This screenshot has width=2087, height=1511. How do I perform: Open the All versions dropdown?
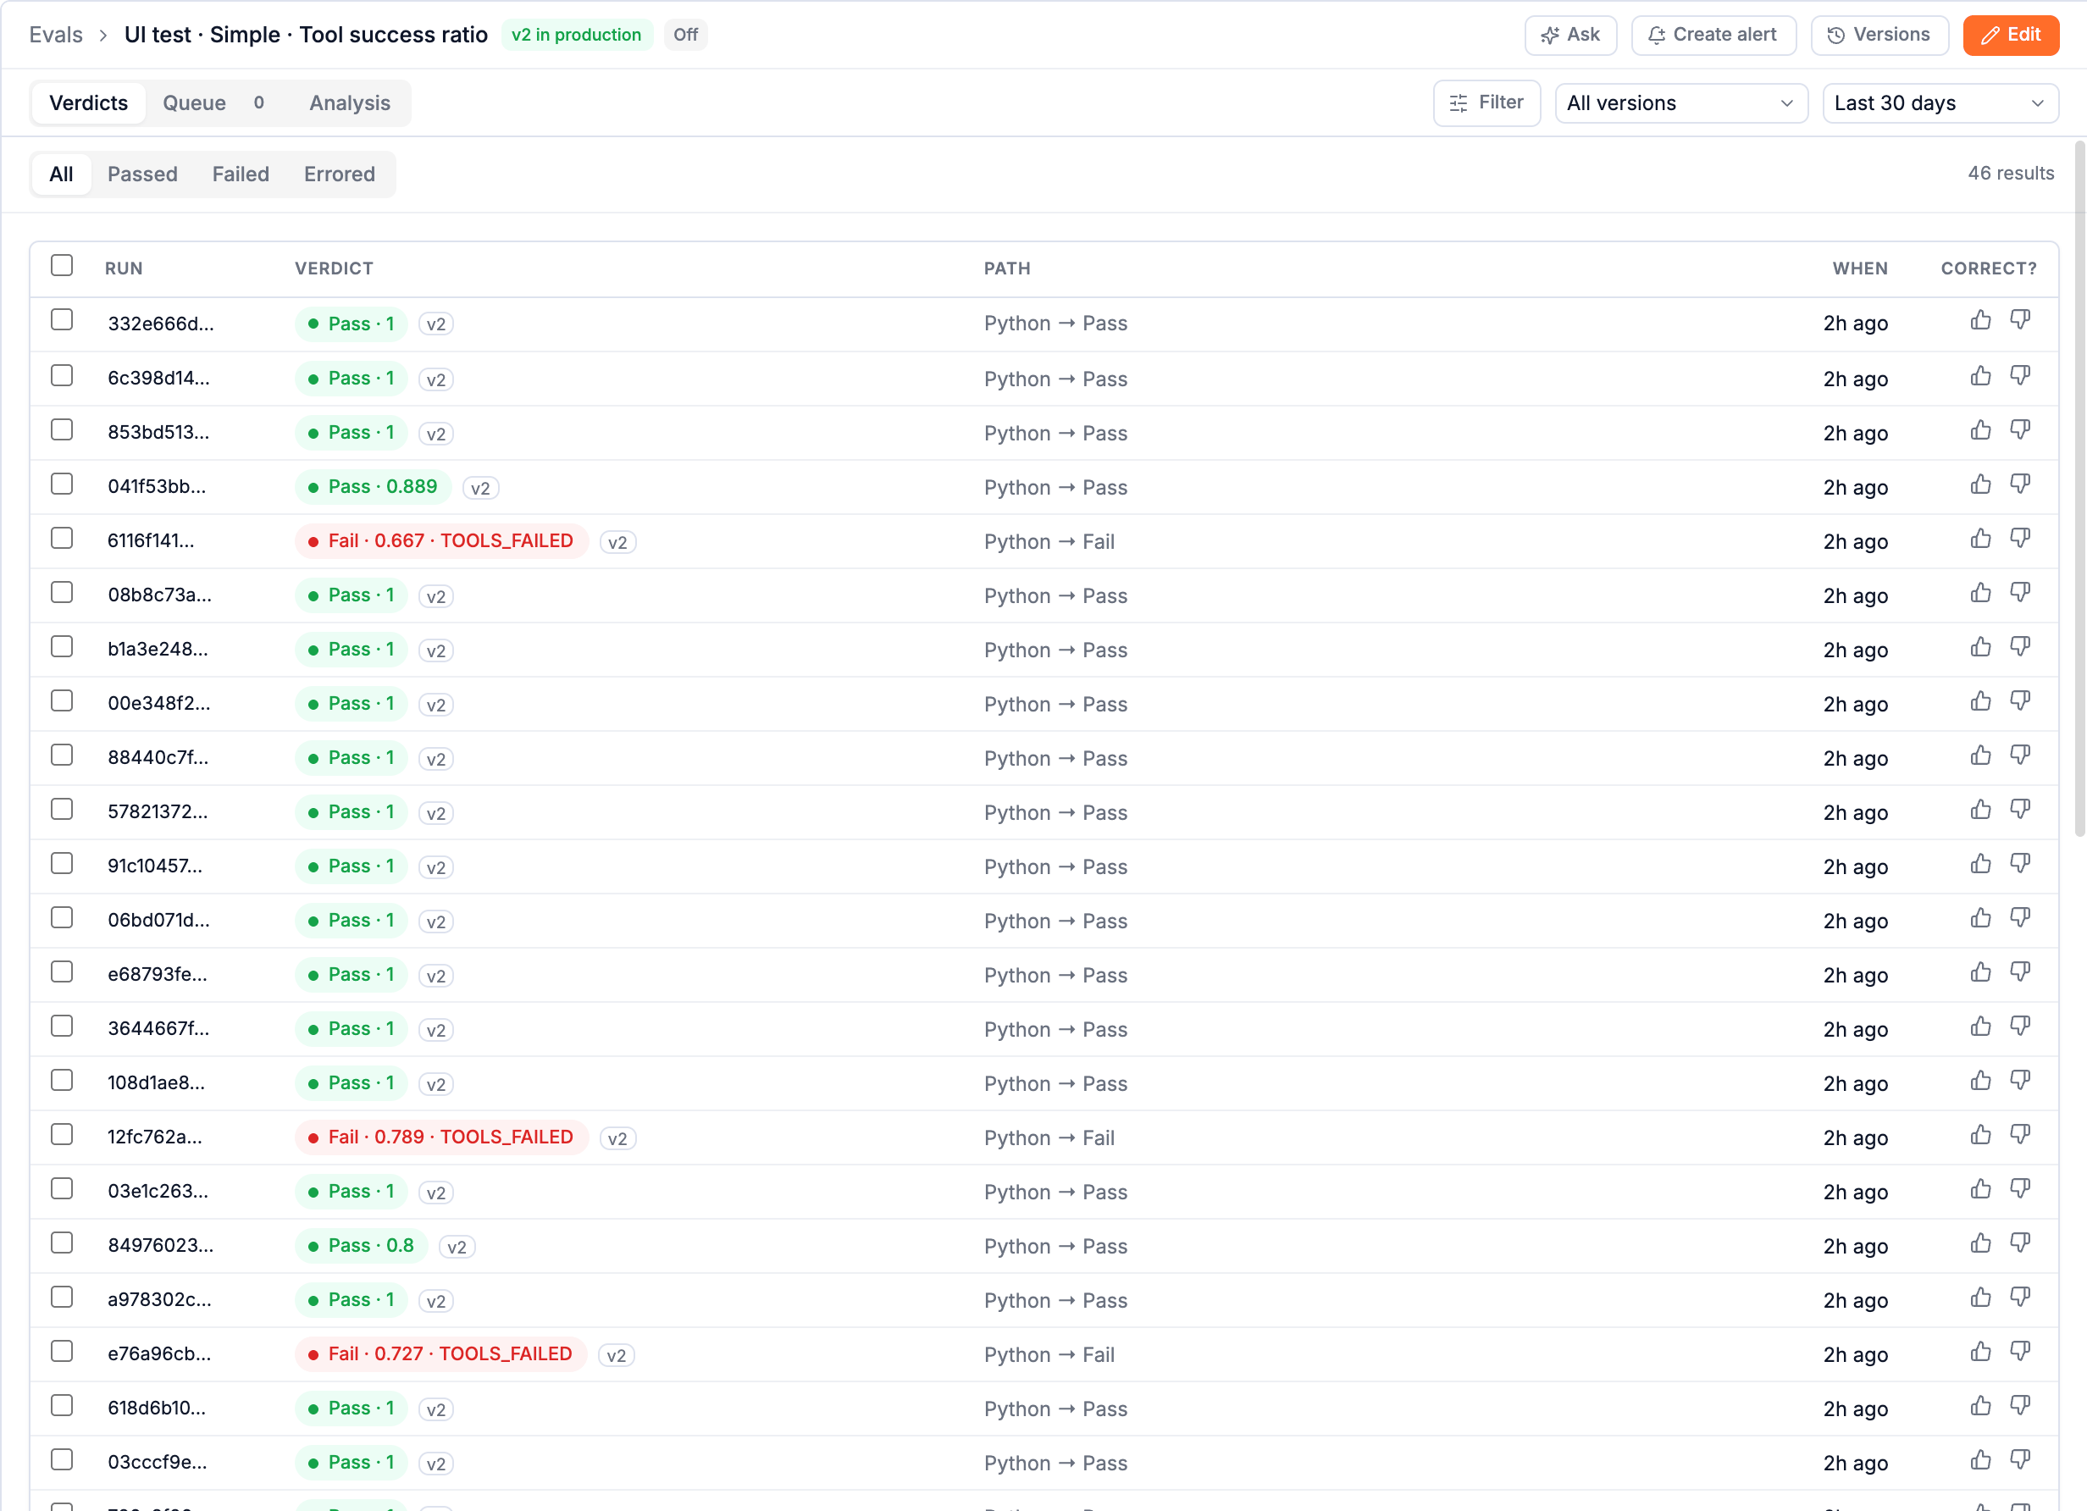point(1680,103)
